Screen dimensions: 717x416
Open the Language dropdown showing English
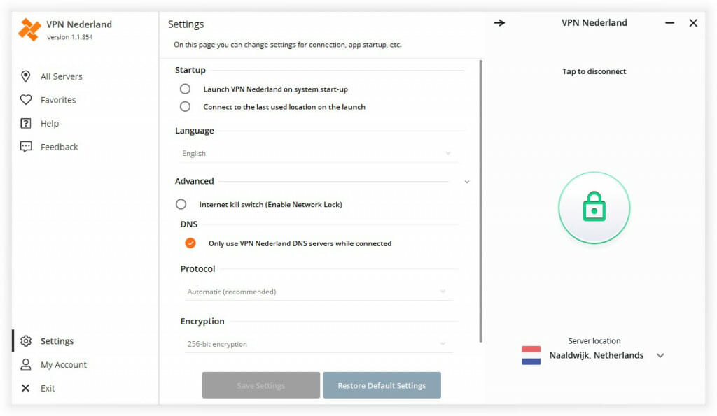coord(318,153)
